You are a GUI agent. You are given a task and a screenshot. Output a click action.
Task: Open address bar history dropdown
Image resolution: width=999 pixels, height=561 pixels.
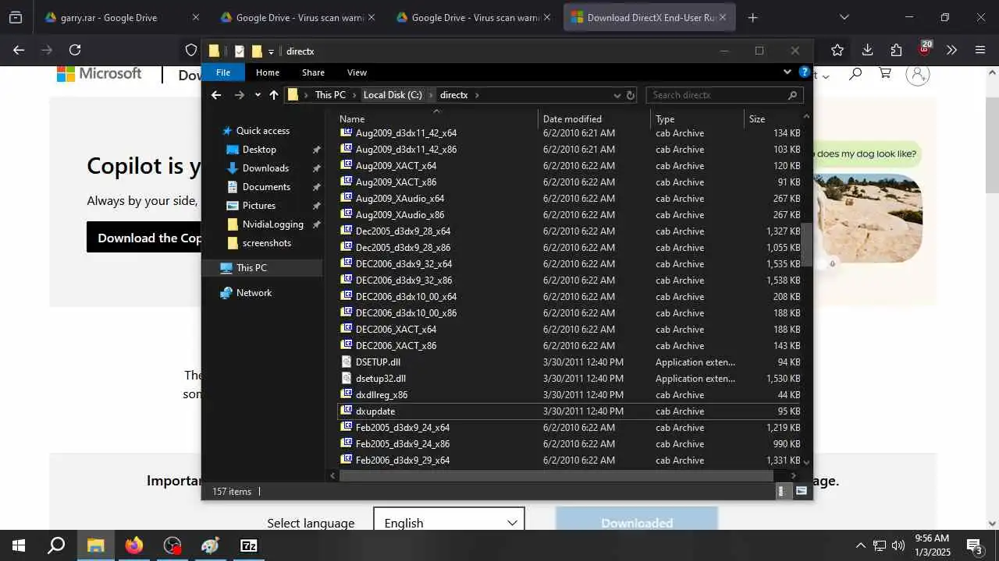click(x=617, y=95)
